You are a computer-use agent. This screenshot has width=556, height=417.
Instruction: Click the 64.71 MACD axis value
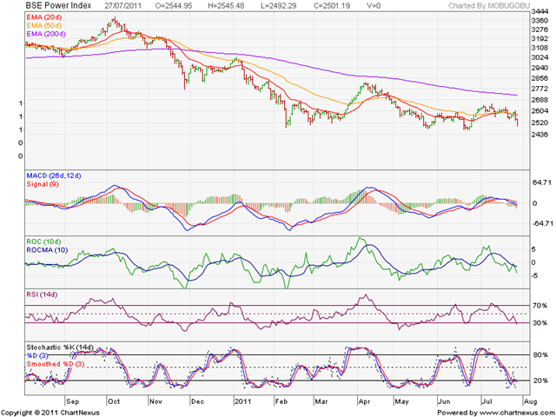click(542, 182)
